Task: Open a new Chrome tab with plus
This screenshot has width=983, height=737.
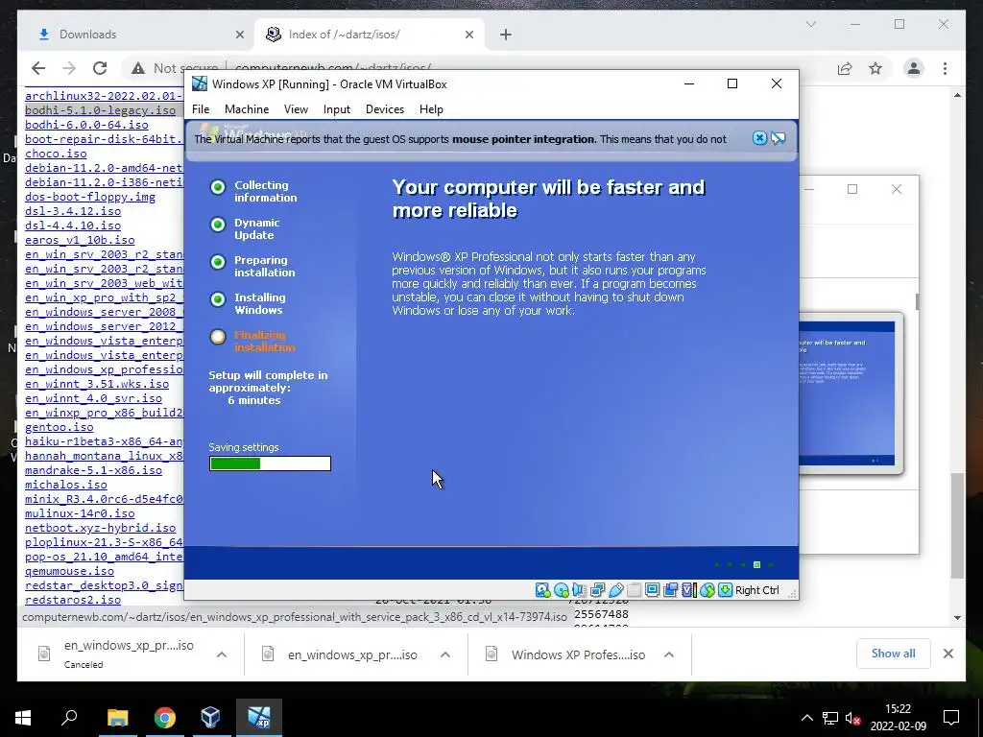Action: 506,35
